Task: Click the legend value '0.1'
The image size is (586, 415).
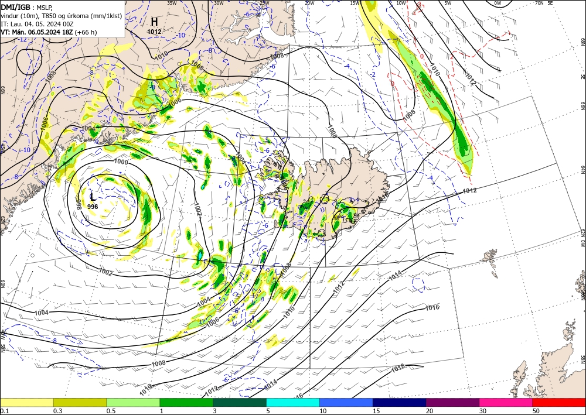Action: pyautogui.click(x=4, y=411)
